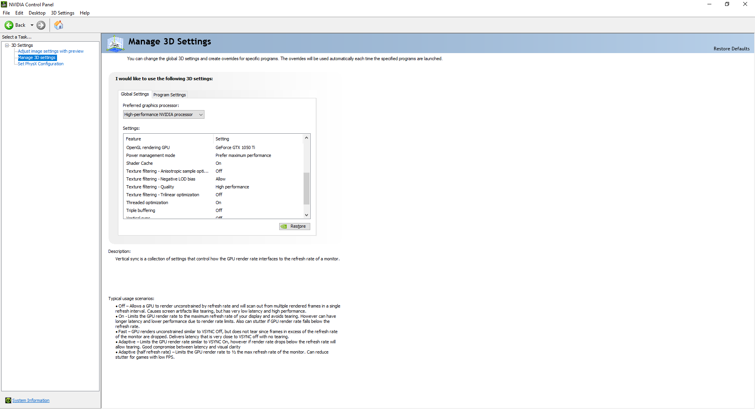Select the Global Settings tab

(x=135, y=94)
